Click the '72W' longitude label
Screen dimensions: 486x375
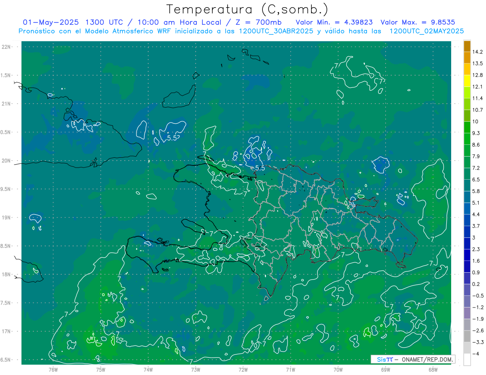tap(243, 370)
